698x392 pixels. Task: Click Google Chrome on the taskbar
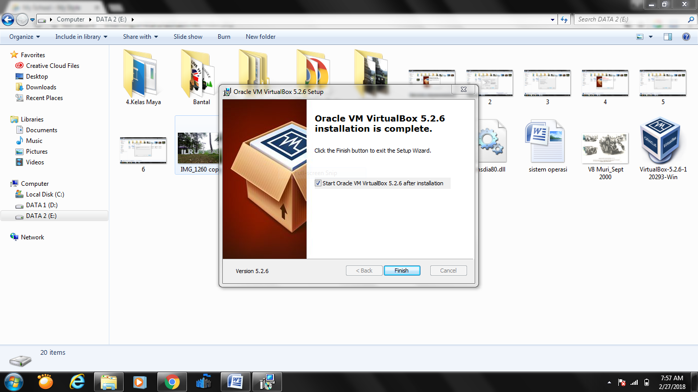(172, 382)
